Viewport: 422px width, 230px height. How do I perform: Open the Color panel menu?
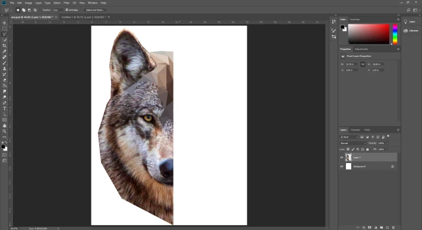coord(398,20)
